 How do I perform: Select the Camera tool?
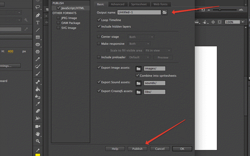37,126
